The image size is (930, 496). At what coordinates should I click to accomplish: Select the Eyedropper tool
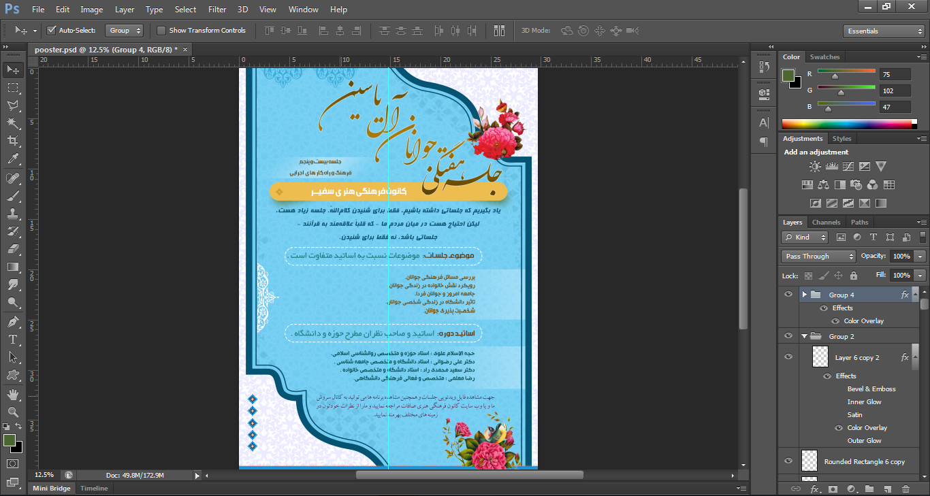[x=13, y=159]
